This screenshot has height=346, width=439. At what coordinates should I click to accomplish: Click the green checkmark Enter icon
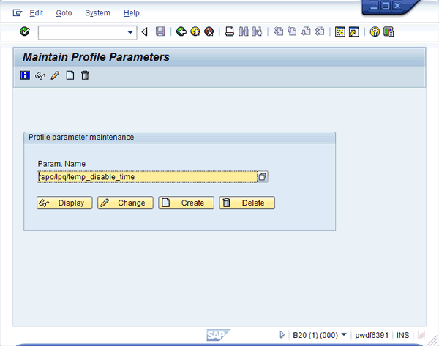[25, 31]
